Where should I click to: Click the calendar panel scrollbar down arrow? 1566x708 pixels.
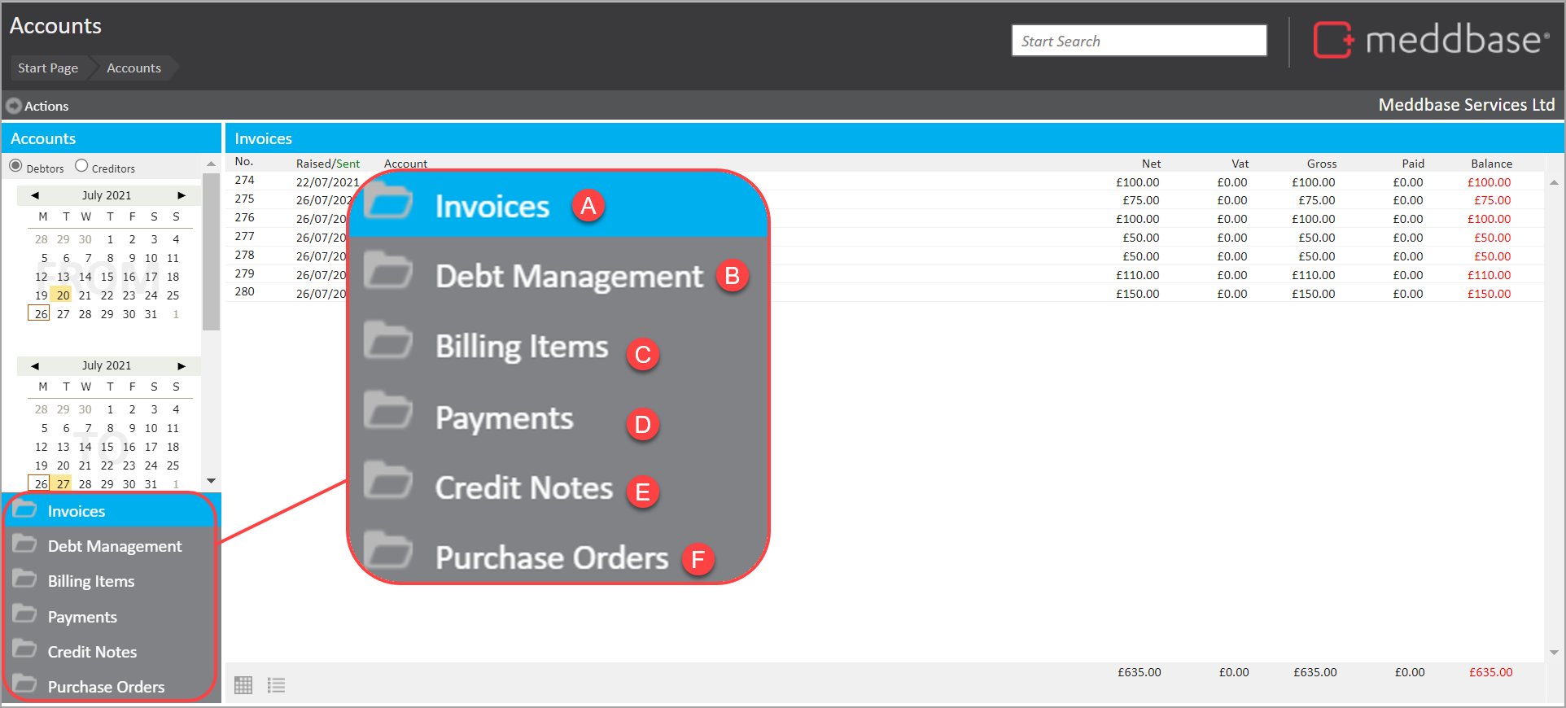pos(211,481)
